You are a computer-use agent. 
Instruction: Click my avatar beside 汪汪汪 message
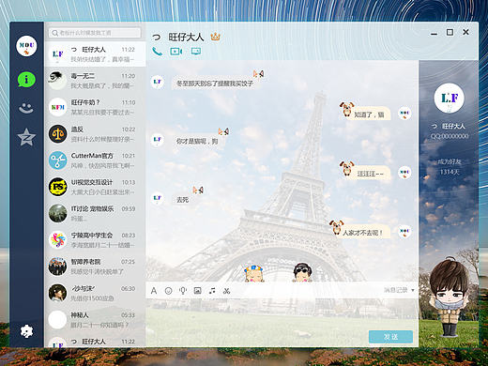tap(404, 173)
